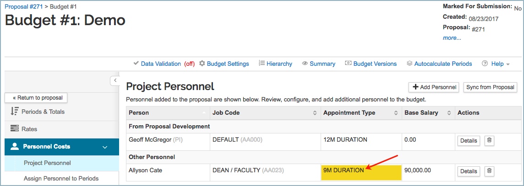Open Details for Geoff McGregor

[469, 141]
